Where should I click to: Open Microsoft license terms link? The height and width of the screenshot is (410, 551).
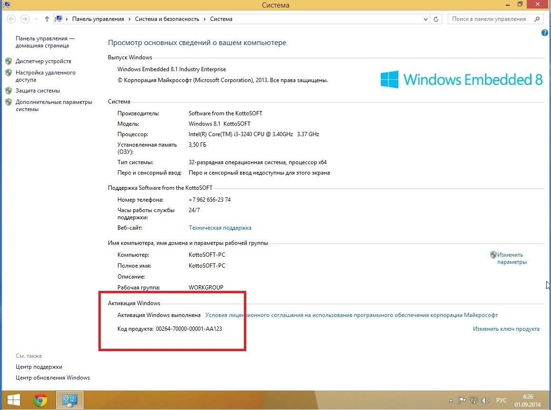point(351,315)
